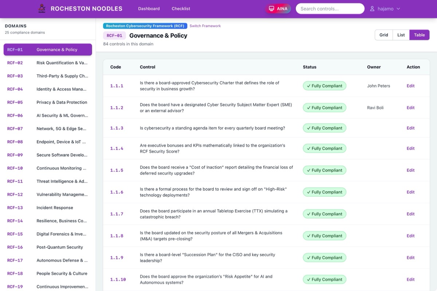Open the AINA assistant button

[278, 9]
